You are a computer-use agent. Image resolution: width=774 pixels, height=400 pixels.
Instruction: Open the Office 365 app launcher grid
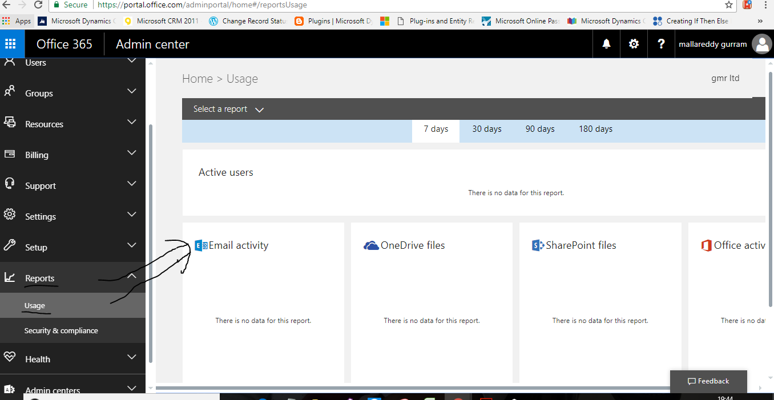[11, 44]
